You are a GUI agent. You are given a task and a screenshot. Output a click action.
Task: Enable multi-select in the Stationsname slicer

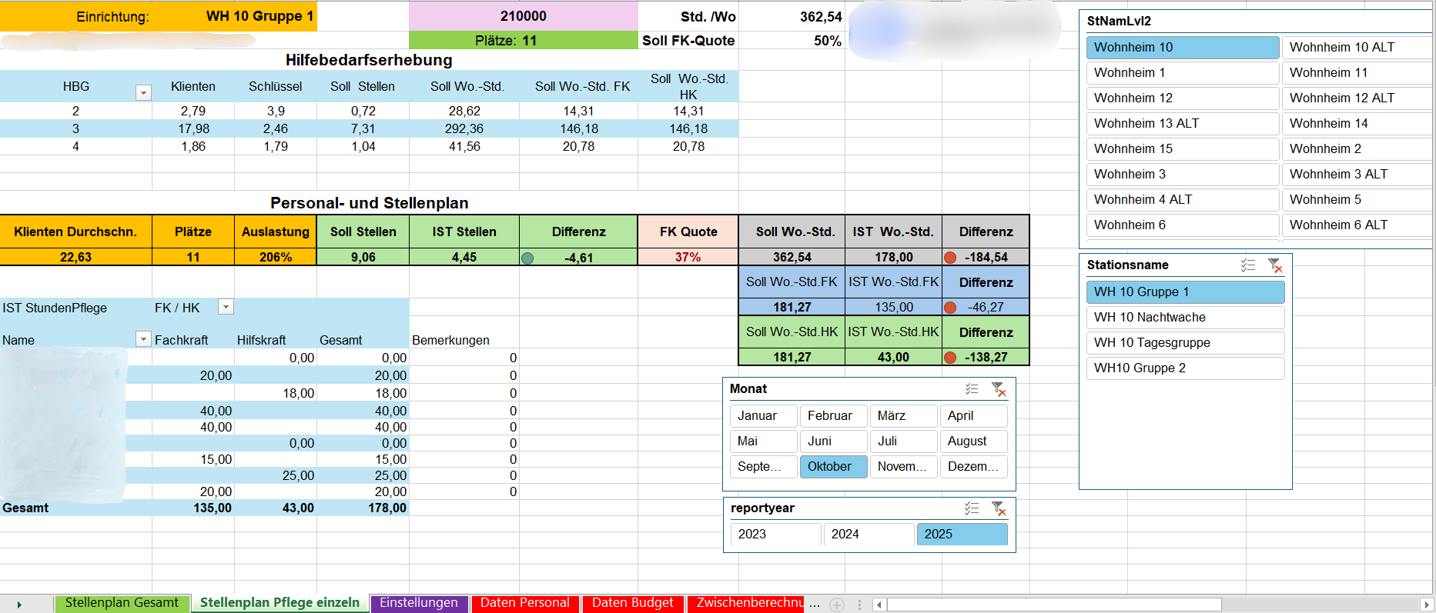click(x=1248, y=265)
